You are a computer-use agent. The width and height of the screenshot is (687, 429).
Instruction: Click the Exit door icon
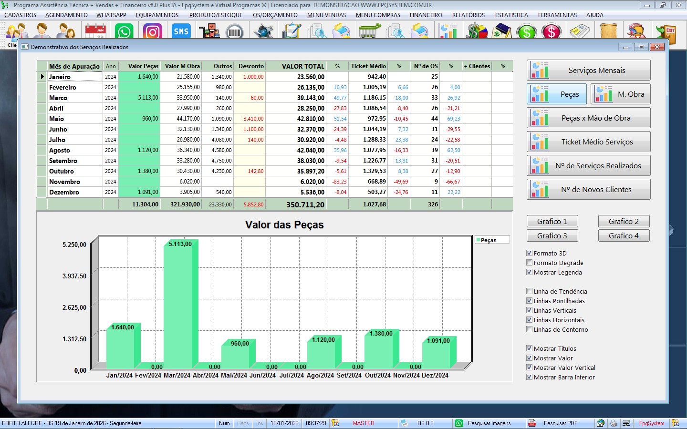[666, 32]
